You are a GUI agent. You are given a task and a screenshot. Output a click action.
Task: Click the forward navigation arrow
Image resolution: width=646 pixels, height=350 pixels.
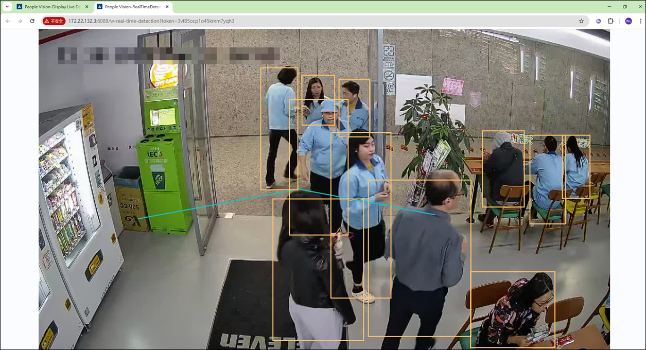pyautogui.click(x=20, y=21)
